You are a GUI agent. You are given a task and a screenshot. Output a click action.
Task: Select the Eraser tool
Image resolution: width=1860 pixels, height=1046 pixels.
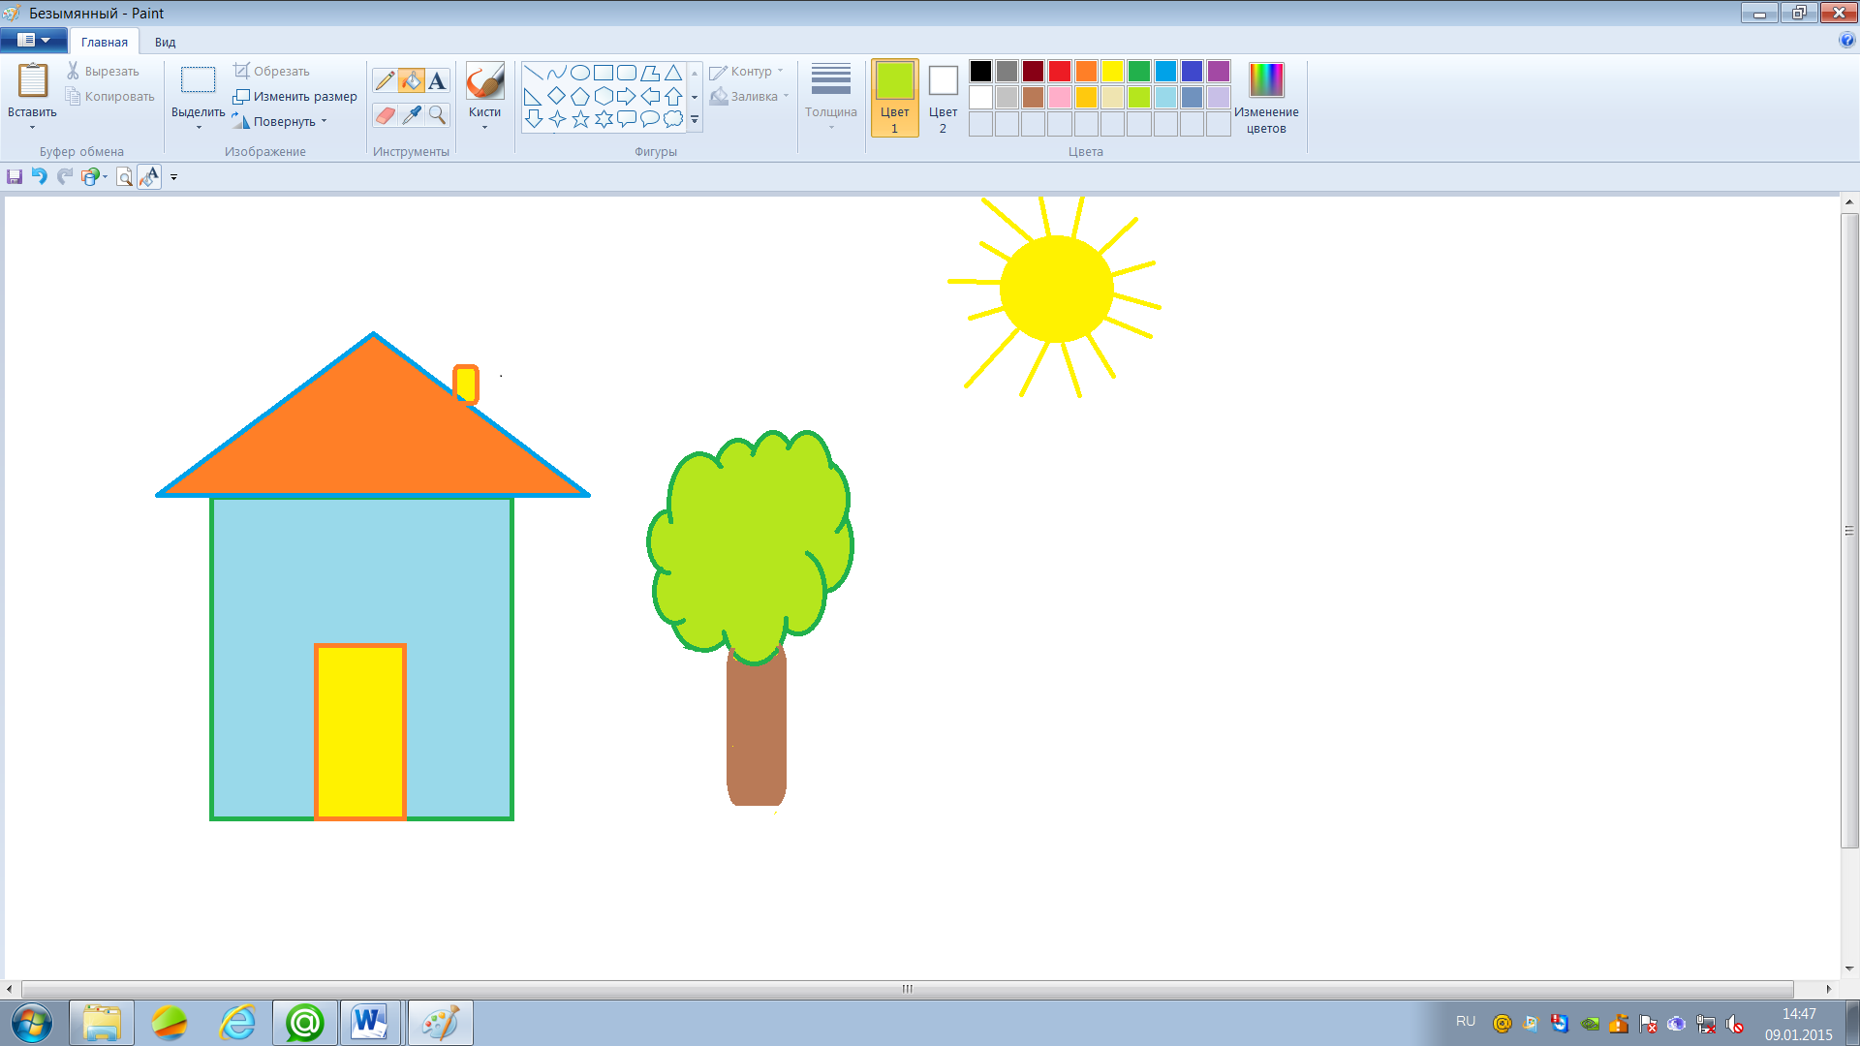[385, 115]
